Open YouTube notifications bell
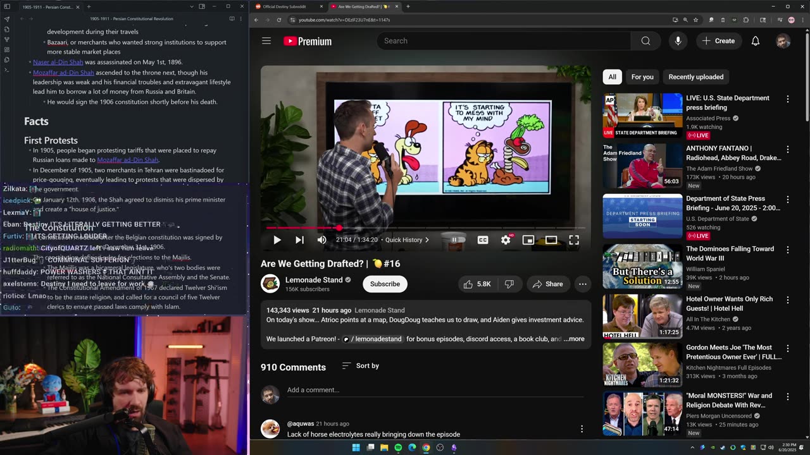Screen dimensions: 810x455 [755, 41]
